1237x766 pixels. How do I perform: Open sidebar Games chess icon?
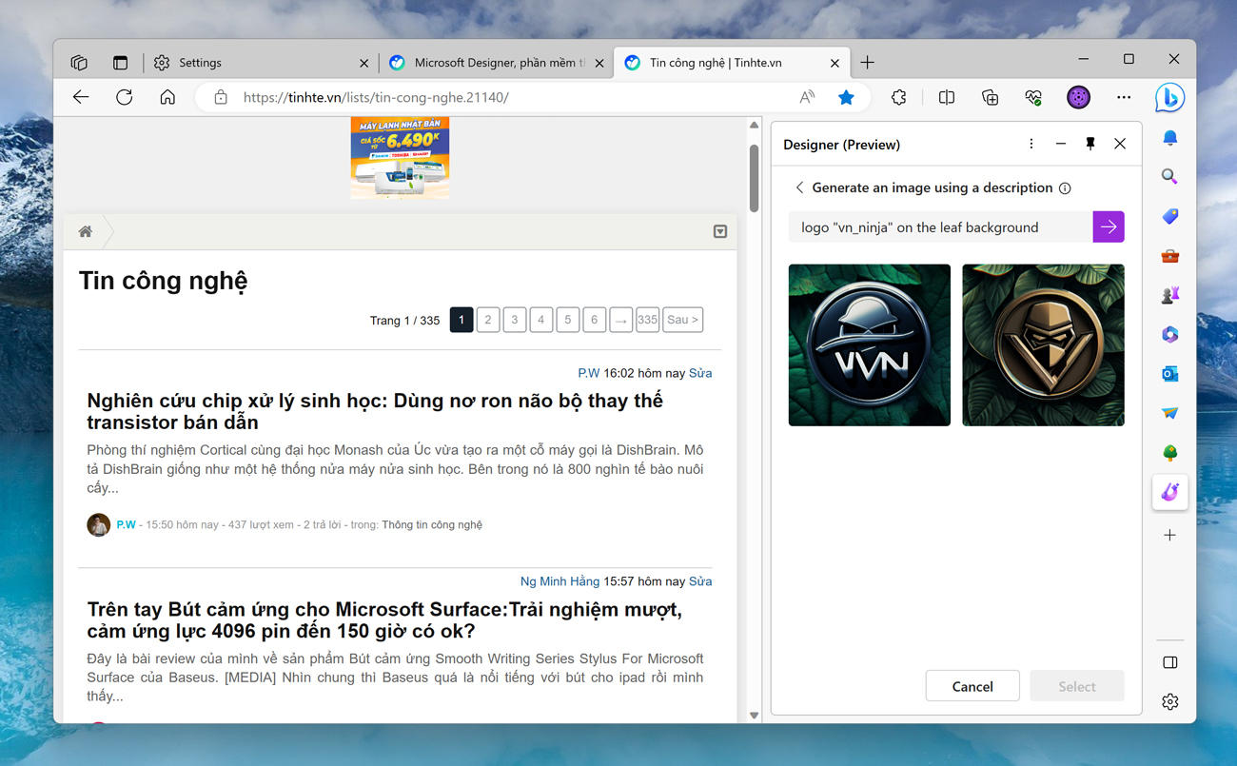tap(1170, 295)
